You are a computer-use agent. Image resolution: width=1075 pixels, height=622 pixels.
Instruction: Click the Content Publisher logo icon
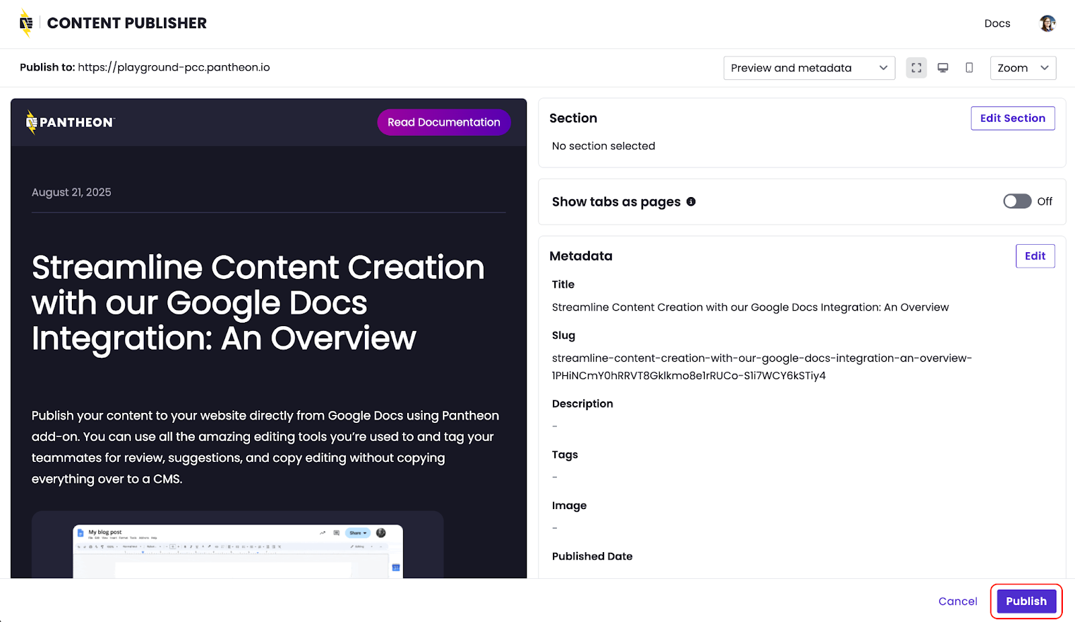coord(26,24)
